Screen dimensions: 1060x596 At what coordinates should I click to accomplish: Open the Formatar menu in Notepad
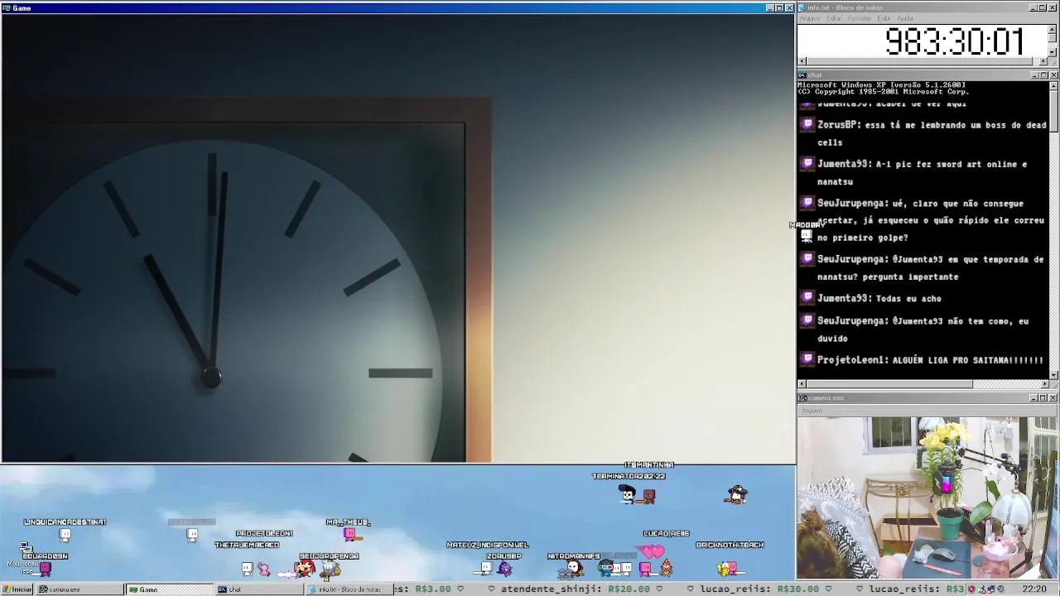(859, 18)
